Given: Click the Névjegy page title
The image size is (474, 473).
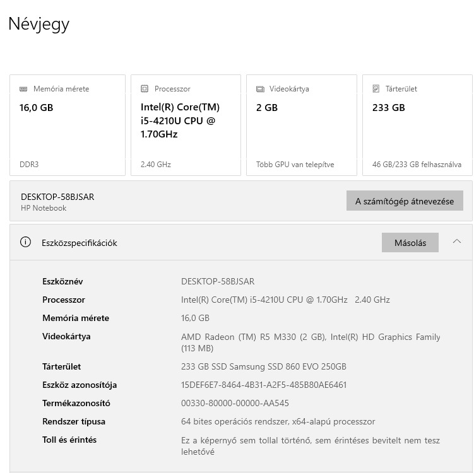Looking at the screenshot, I should pyautogui.click(x=39, y=24).
